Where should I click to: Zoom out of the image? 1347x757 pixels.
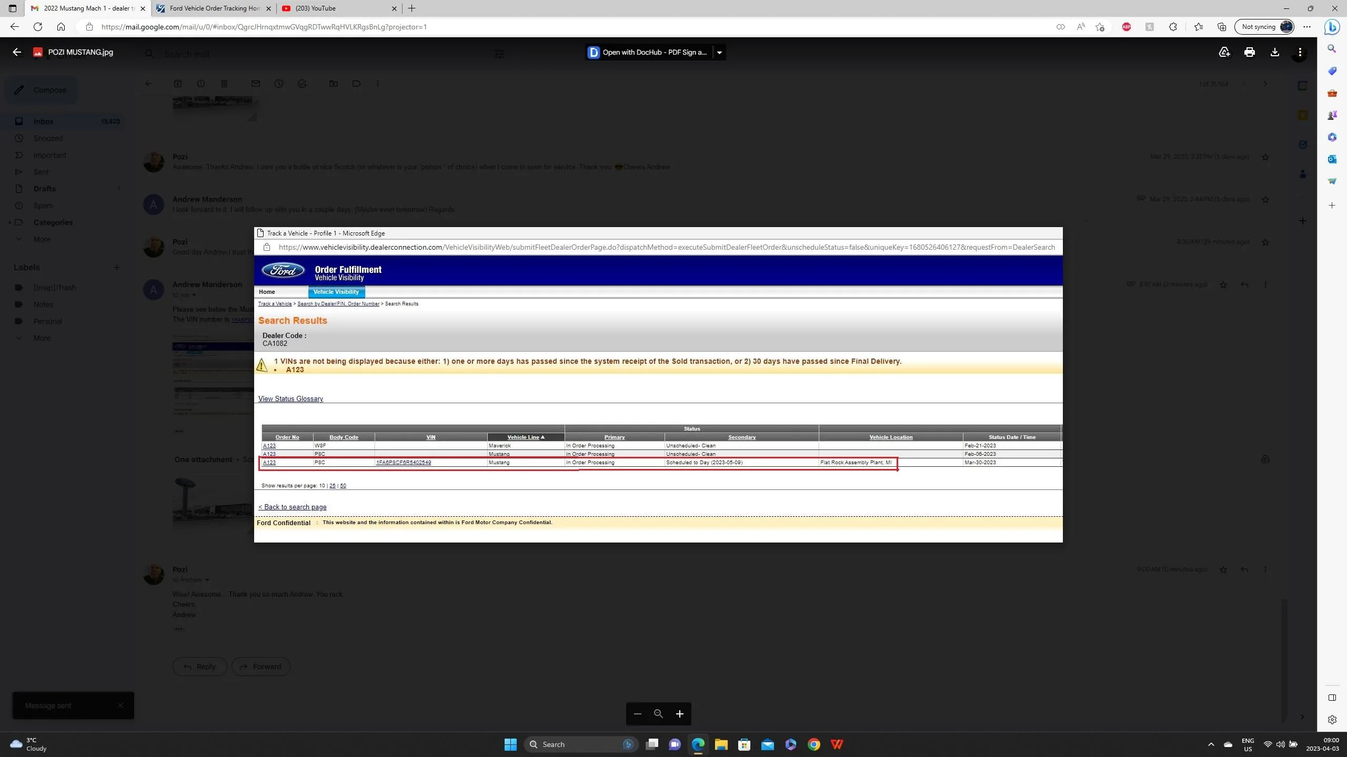coord(637,713)
